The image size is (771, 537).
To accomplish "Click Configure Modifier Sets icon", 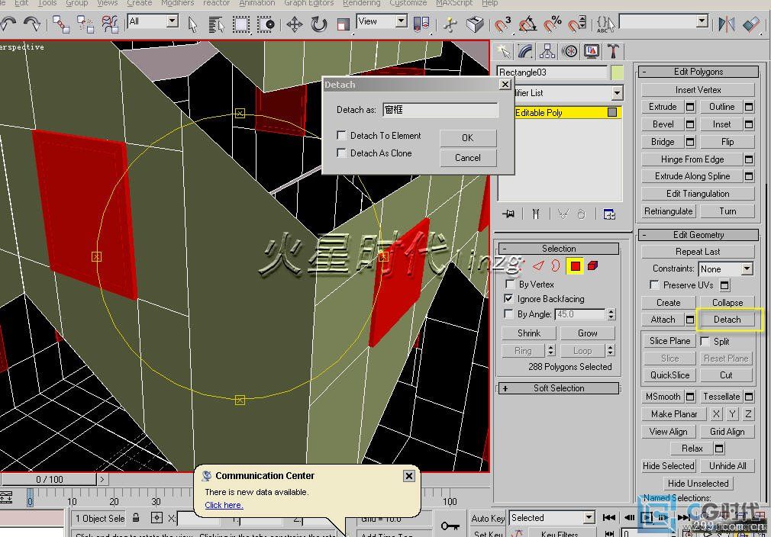I will 609,214.
